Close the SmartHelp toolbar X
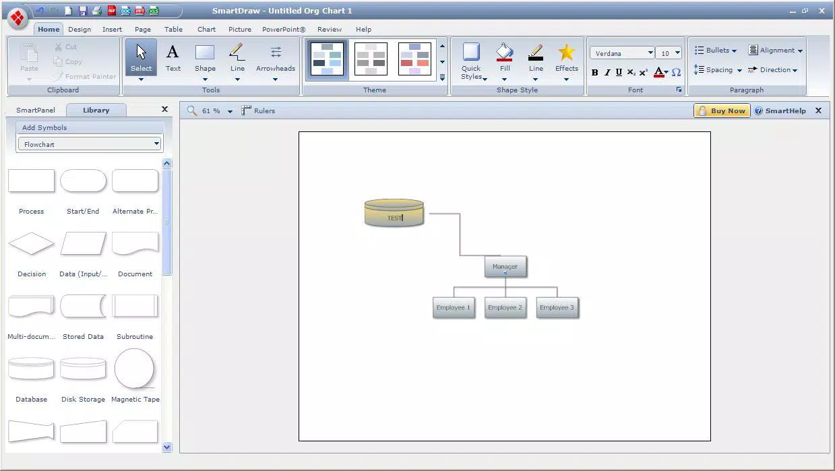835x471 pixels. click(x=818, y=111)
